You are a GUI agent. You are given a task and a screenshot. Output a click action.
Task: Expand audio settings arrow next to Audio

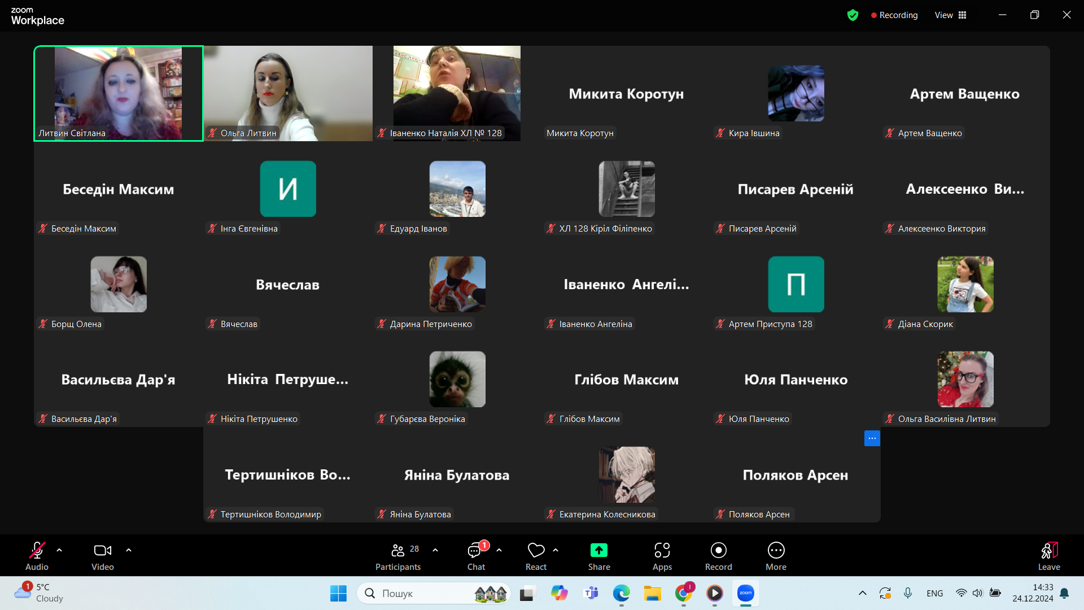click(59, 550)
